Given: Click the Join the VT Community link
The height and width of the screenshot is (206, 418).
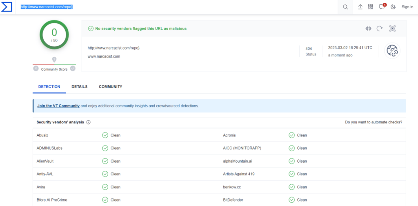Looking at the screenshot, I should point(58,106).
